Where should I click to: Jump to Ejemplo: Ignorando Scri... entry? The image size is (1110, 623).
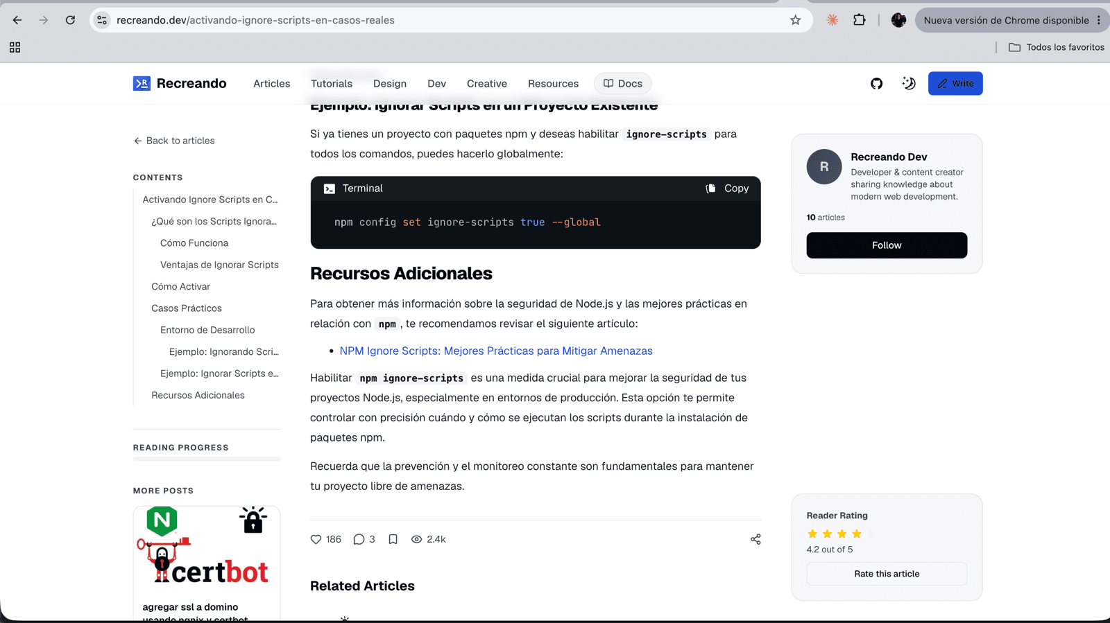click(x=224, y=351)
